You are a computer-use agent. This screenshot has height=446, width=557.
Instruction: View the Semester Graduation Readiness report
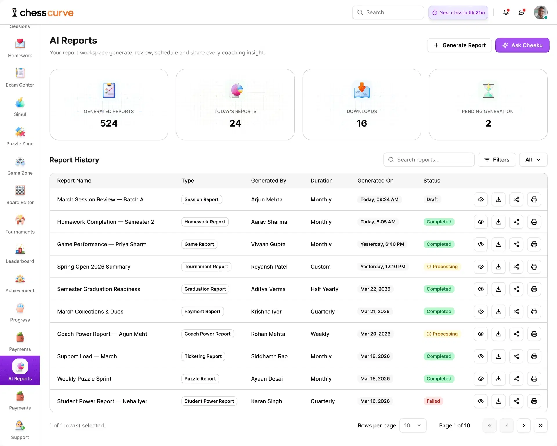(481, 289)
